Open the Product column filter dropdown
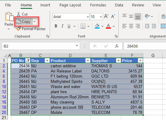166x120 pixels. tap(88, 61)
